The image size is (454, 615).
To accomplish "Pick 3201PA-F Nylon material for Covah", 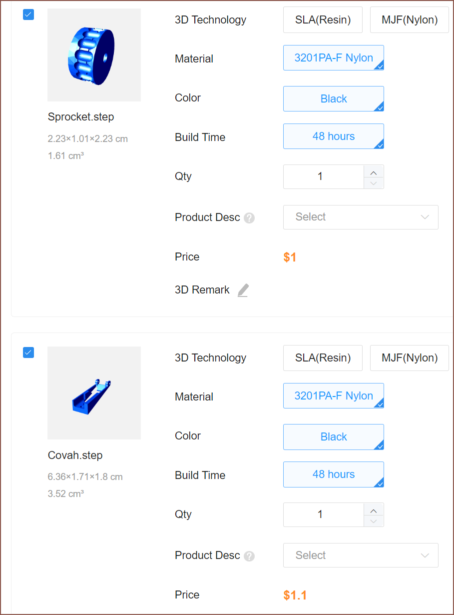I will 333,396.
